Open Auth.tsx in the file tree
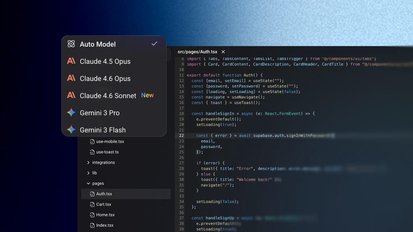 (x=126, y=194)
